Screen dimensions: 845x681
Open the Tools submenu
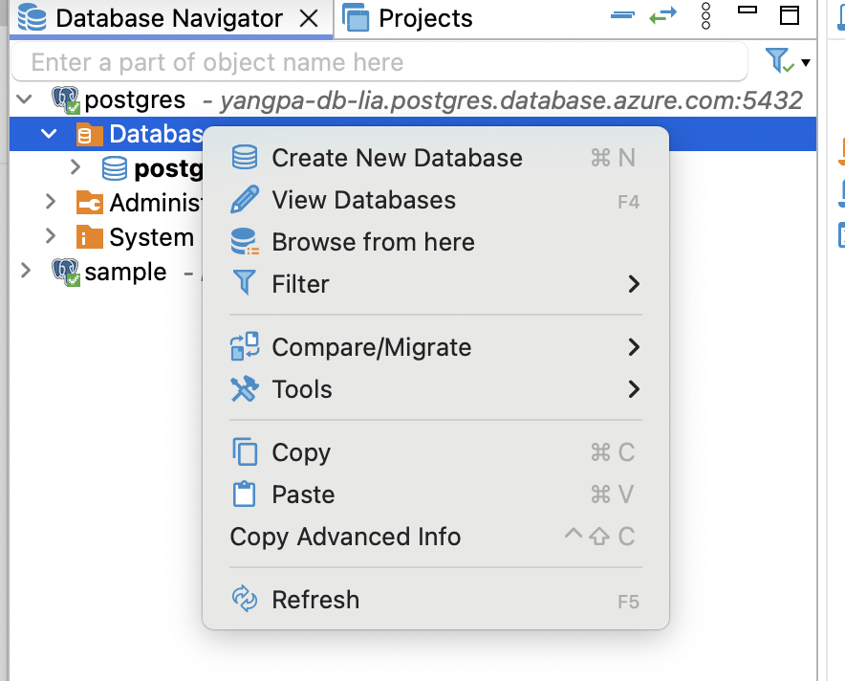[x=436, y=389]
